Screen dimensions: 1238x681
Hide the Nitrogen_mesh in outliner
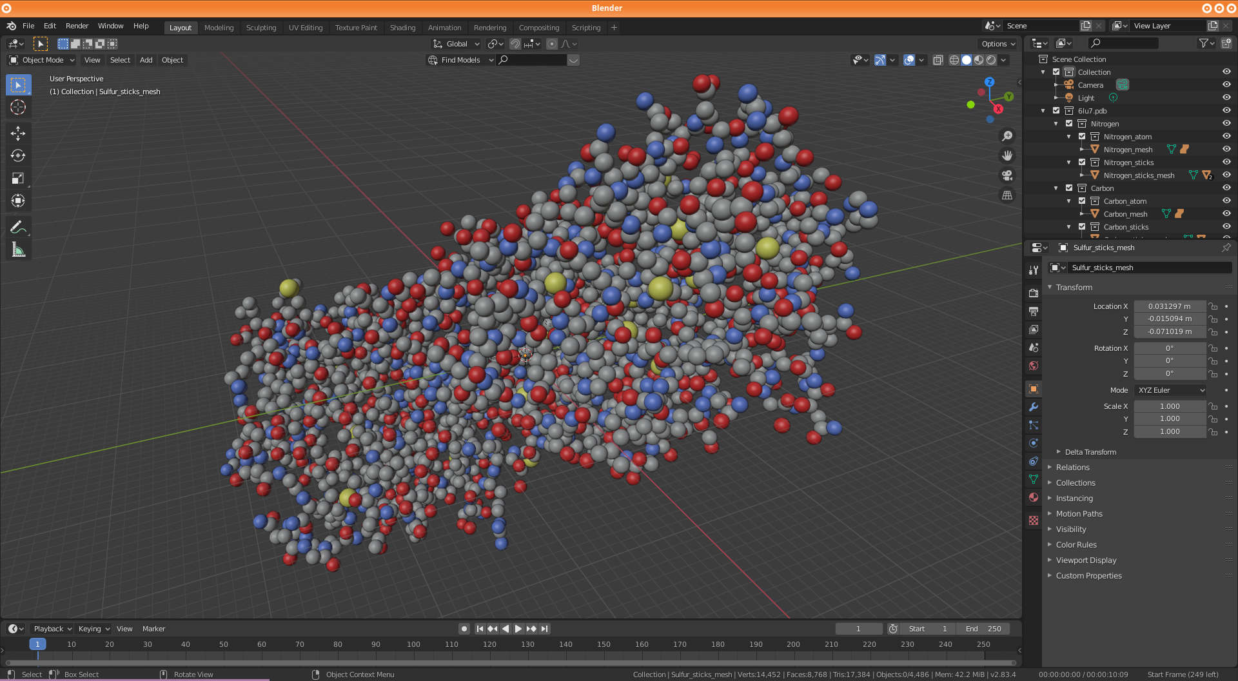(x=1226, y=149)
